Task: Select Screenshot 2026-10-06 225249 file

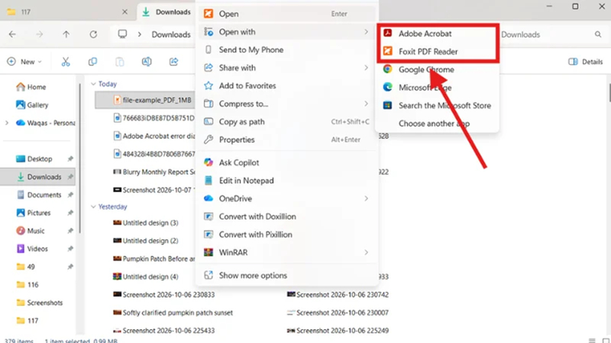Action: (x=338, y=331)
